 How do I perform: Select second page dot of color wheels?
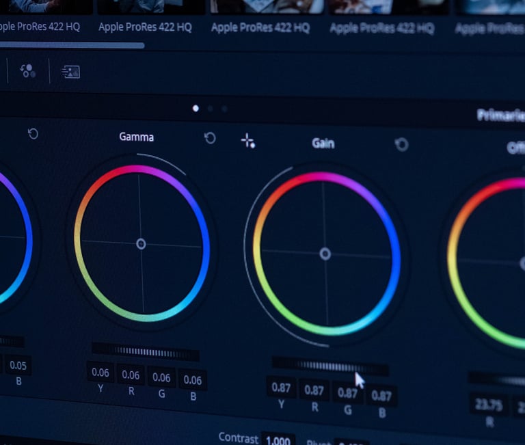[211, 109]
